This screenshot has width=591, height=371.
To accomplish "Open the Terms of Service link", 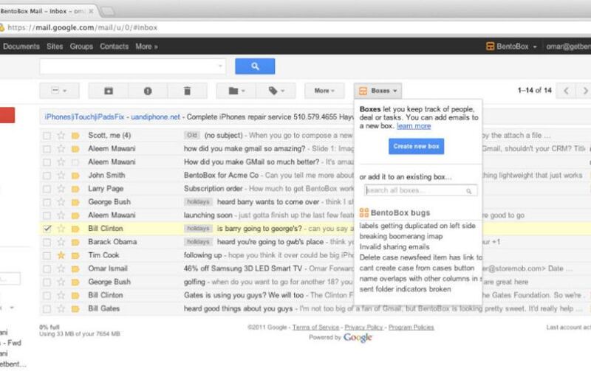I will point(315,327).
